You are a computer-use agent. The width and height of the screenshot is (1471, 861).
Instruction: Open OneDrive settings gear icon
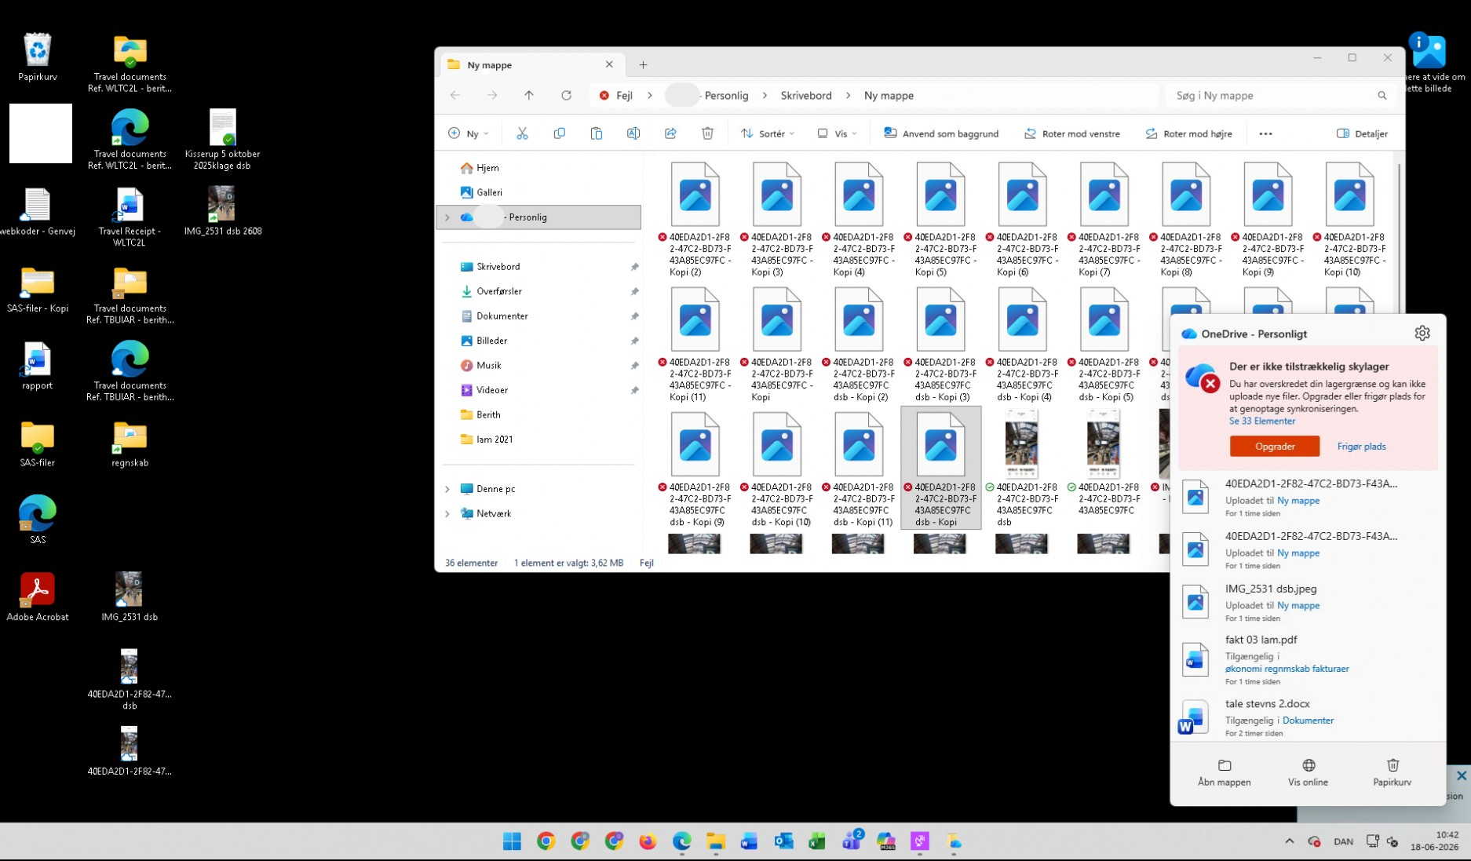(x=1422, y=334)
